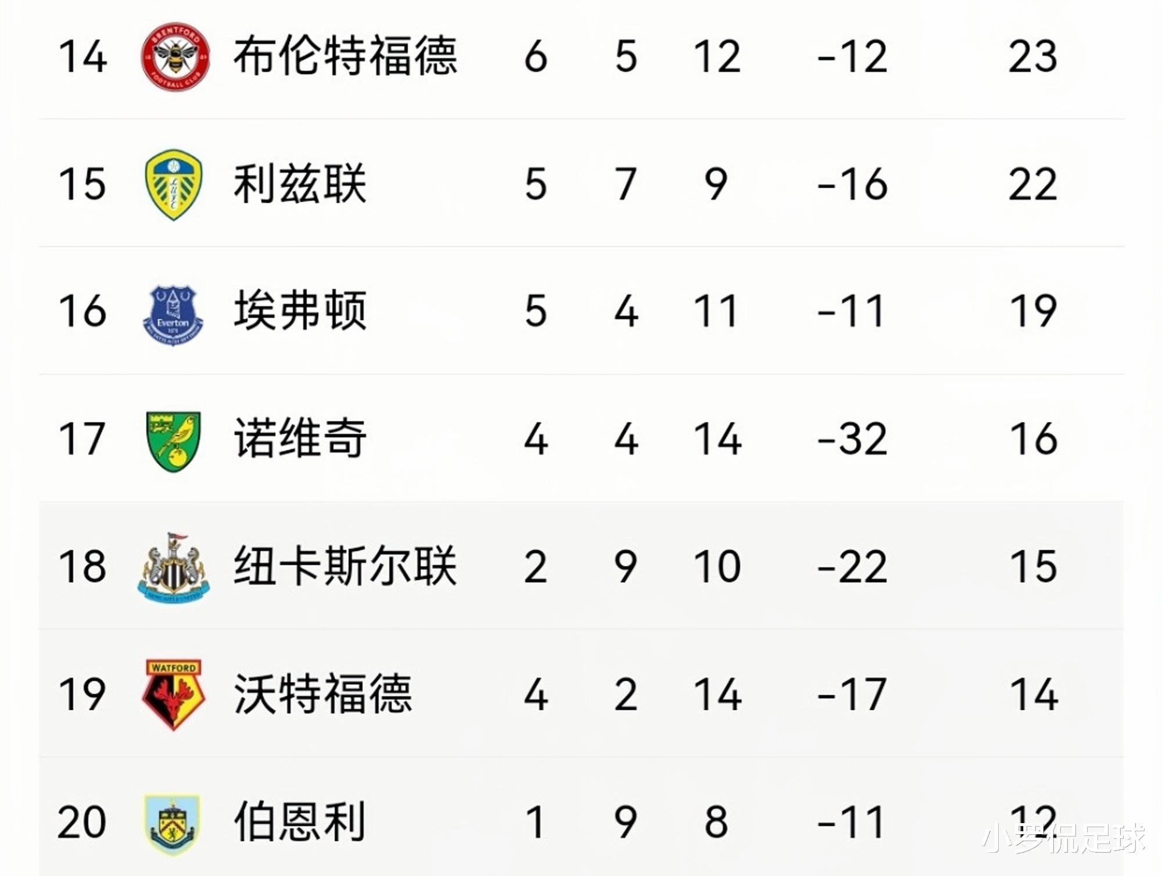Viewport: 1162px width, 876px height.
Task: Click the Newcastle United club crest
Action: point(174,568)
